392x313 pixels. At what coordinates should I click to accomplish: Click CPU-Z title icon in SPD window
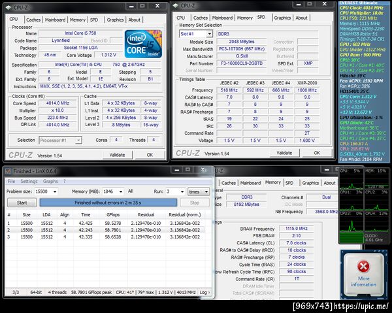click(176, 5)
